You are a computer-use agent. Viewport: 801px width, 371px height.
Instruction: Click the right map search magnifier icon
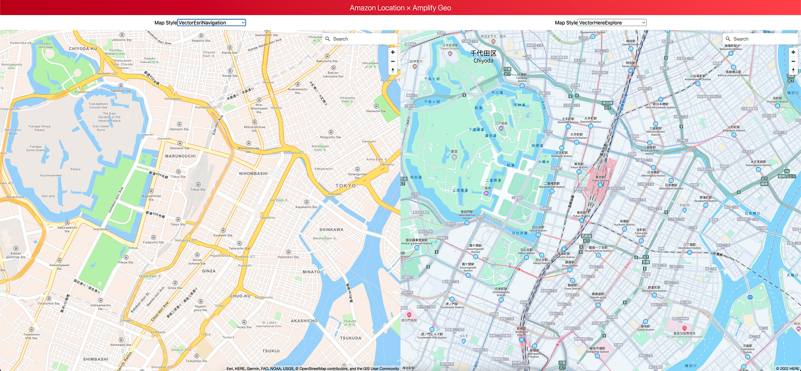coord(728,39)
